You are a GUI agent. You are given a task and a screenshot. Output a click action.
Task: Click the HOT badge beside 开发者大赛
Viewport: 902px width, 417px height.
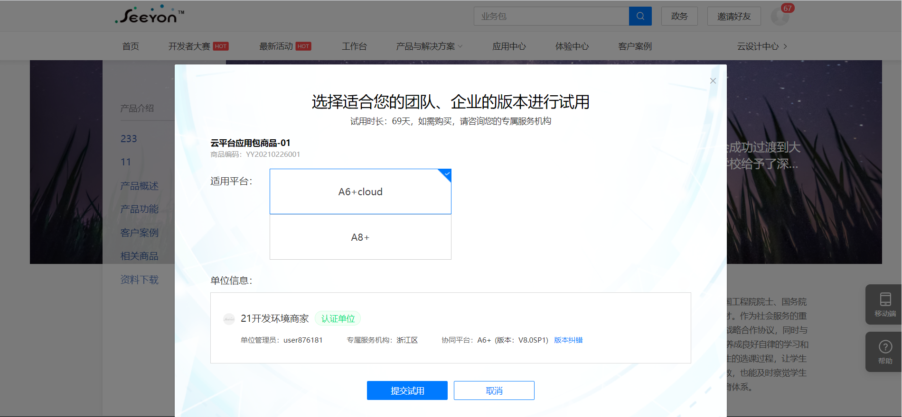(221, 46)
